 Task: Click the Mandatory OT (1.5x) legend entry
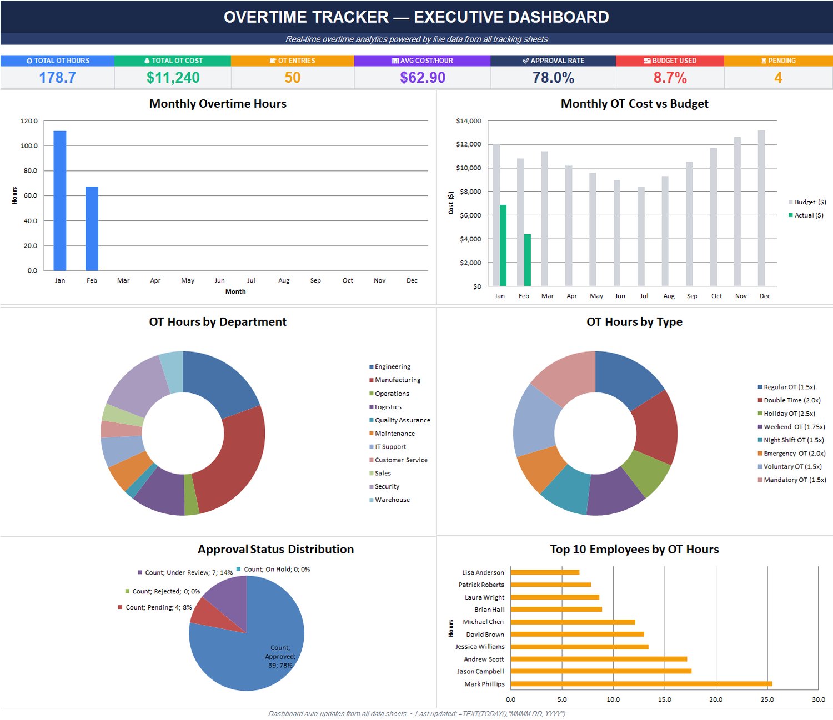pyautogui.click(x=792, y=480)
